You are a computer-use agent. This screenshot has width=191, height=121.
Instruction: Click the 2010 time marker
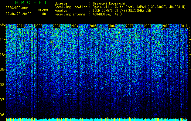[184, 26]
